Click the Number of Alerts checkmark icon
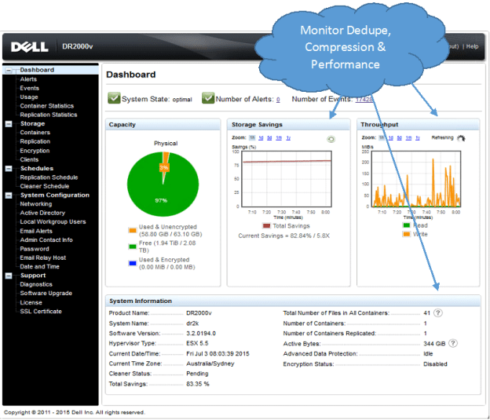Image resolution: width=490 pixels, height=420 pixels. (x=208, y=98)
